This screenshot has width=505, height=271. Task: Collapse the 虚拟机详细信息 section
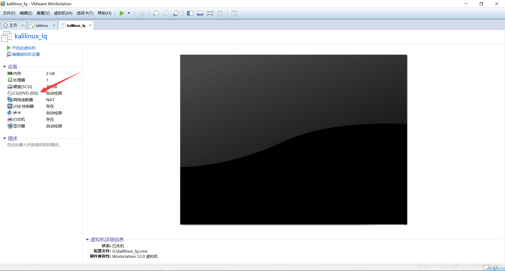[87, 239]
